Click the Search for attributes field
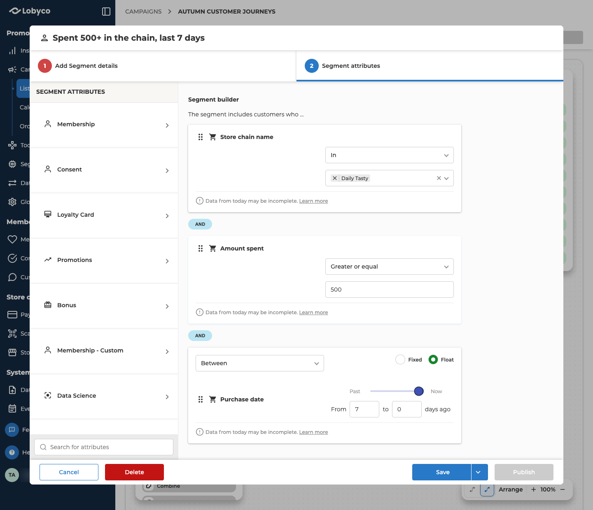This screenshot has height=510, width=593. coord(104,447)
